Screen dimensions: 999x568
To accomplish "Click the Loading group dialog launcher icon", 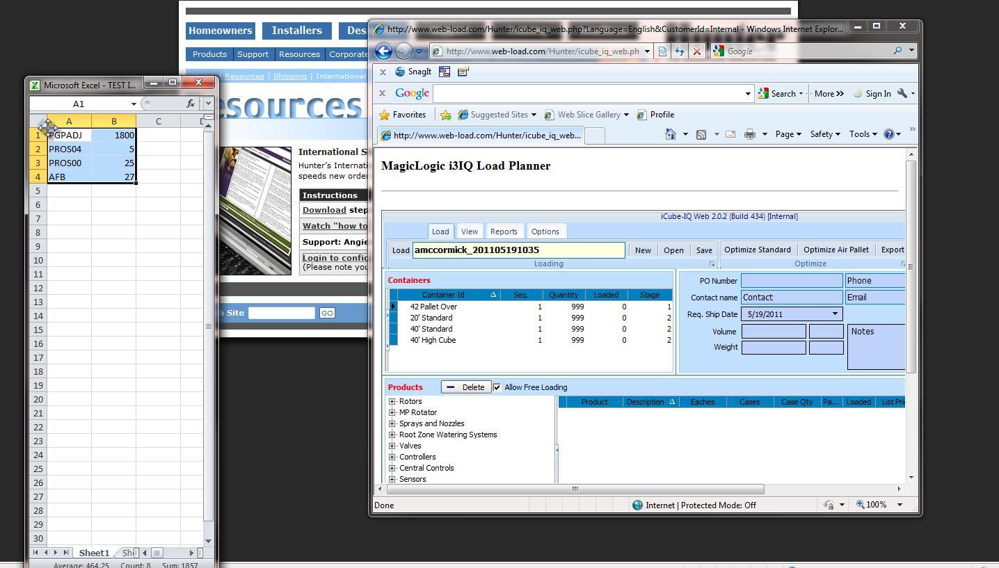I will 712,264.
